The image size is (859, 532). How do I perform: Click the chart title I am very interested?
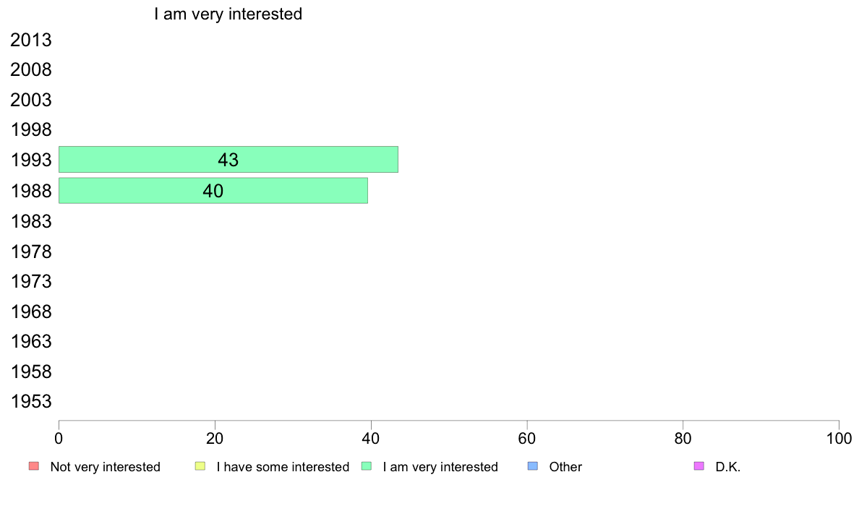228,14
